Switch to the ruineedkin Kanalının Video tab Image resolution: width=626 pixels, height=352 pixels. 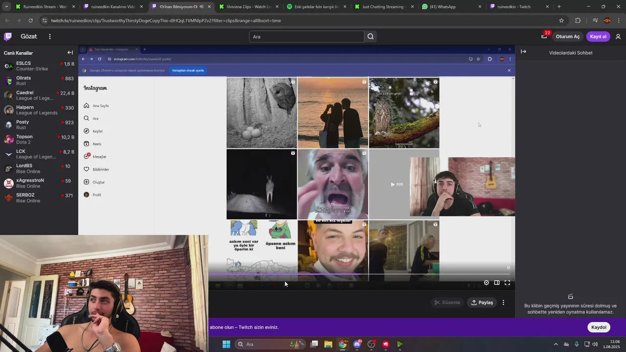pos(112,7)
